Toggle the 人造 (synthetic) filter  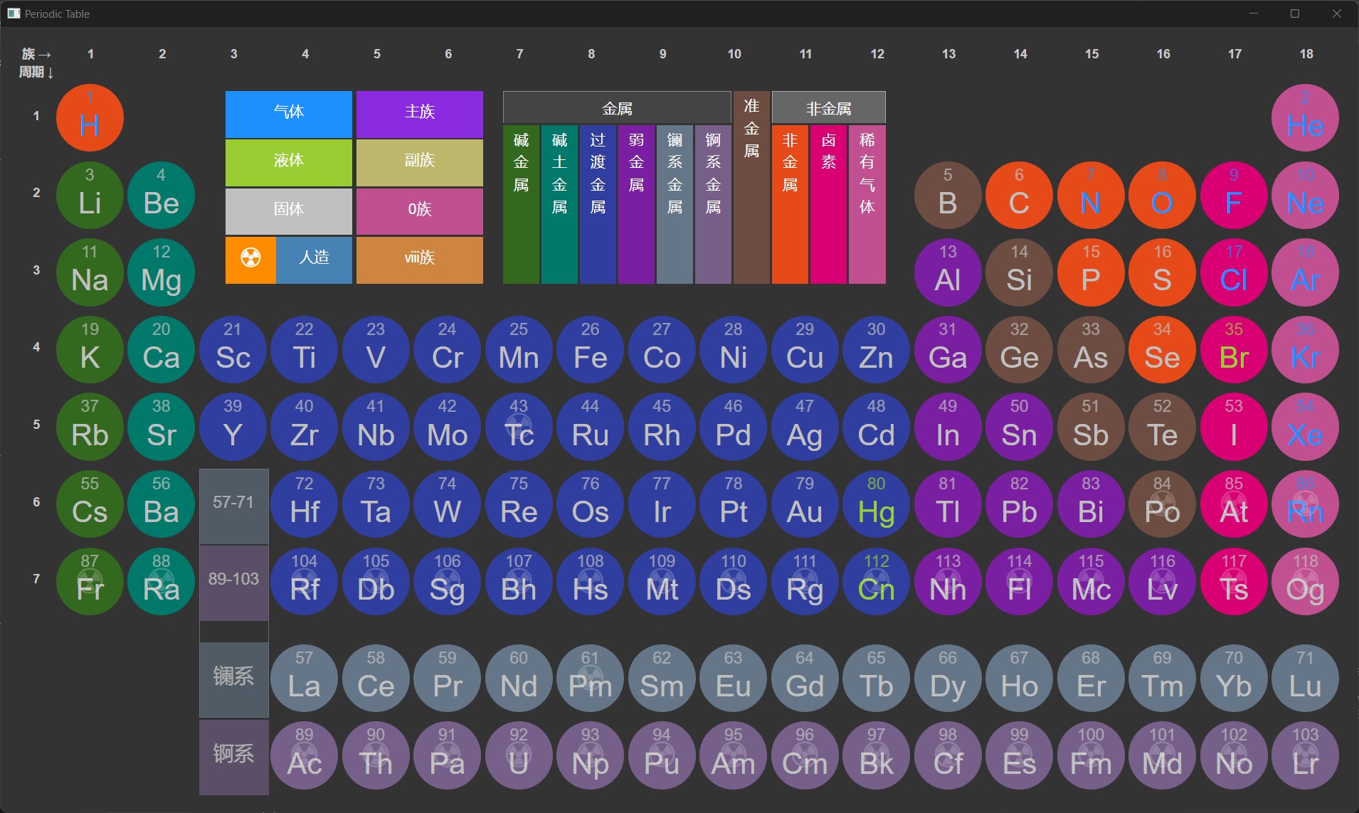click(314, 260)
